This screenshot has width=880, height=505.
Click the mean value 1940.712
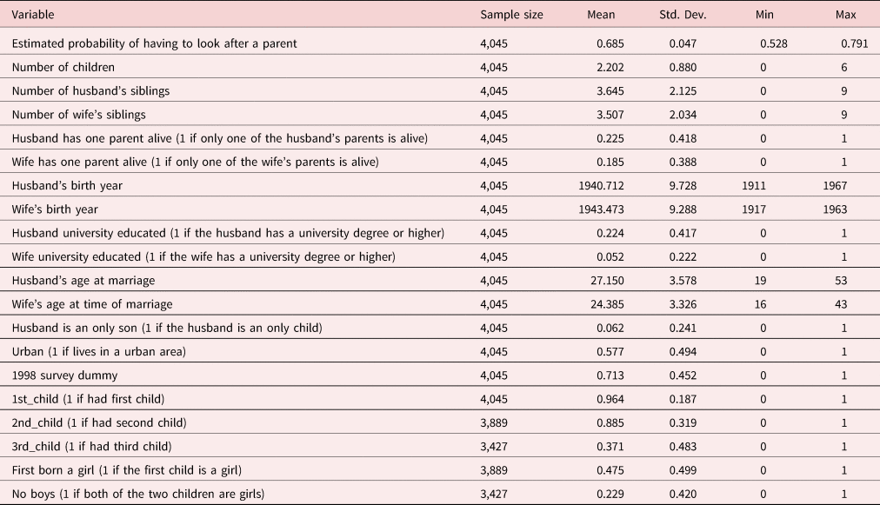coord(599,186)
